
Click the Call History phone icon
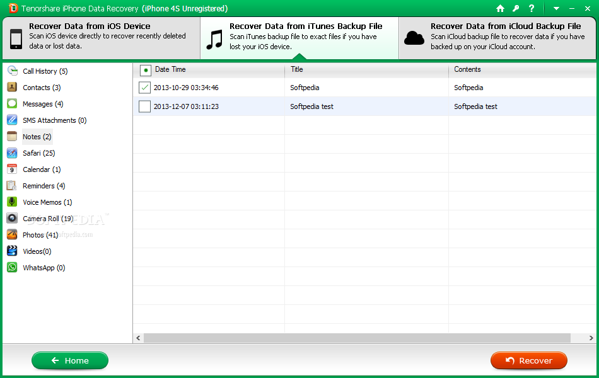point(12,71)
